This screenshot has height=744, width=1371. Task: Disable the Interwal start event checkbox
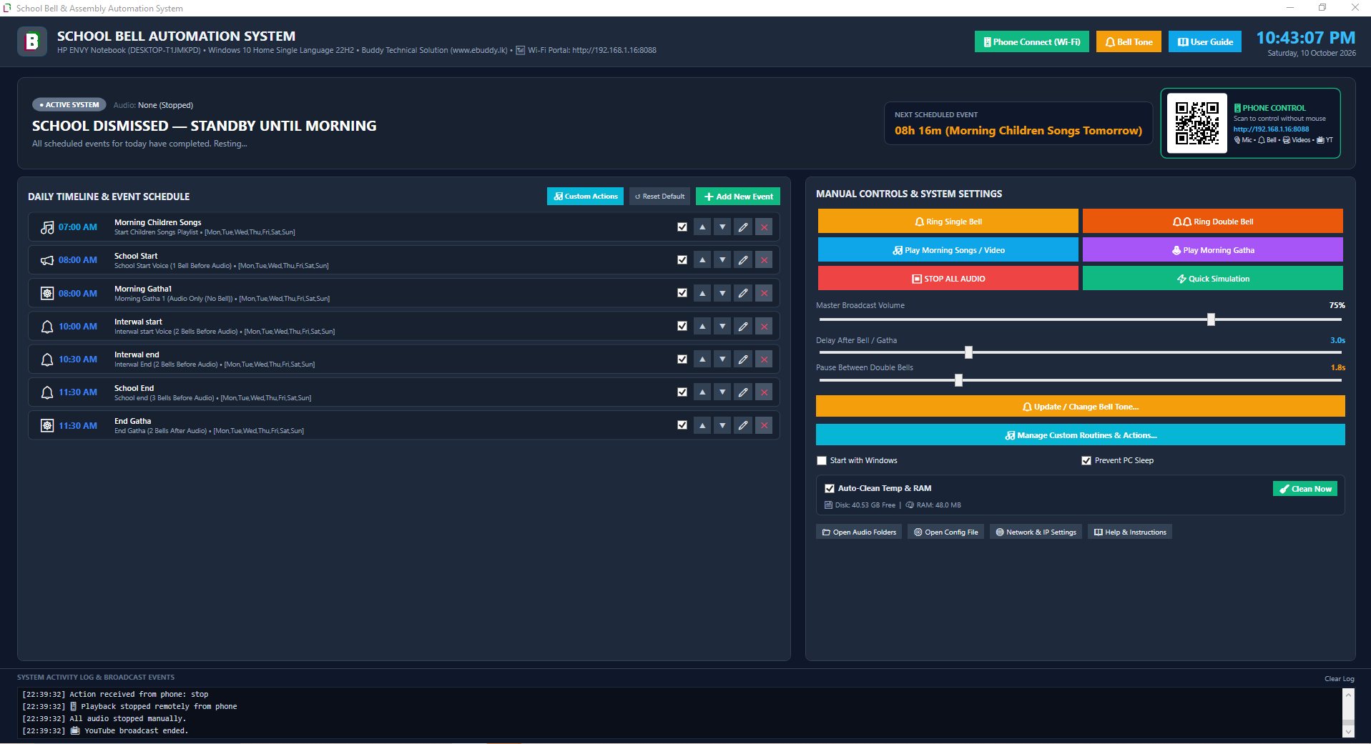coord(682,326)
